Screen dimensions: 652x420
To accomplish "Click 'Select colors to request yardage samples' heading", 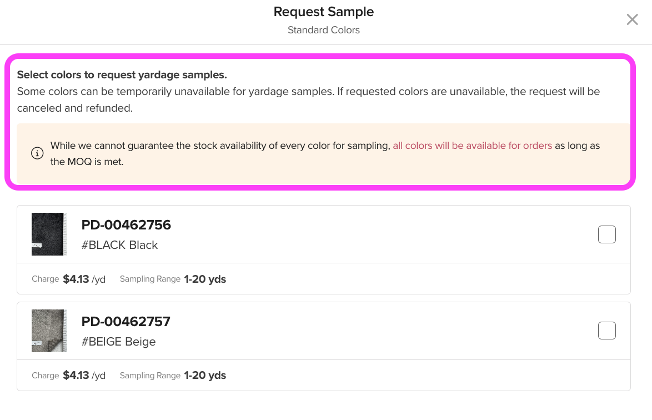I will [x=122, y=75].
